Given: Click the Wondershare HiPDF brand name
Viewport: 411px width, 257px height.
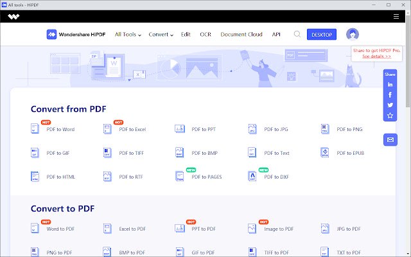Looking at the screenshot, I should (x=82, y=34).
